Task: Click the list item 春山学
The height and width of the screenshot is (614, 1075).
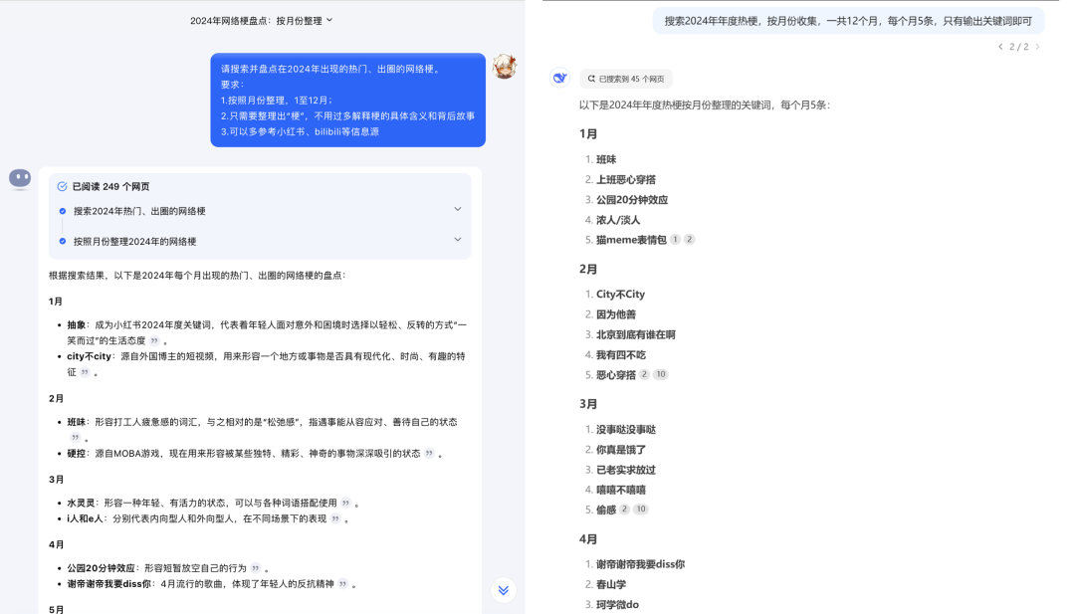Action: [x=611, y=584]
